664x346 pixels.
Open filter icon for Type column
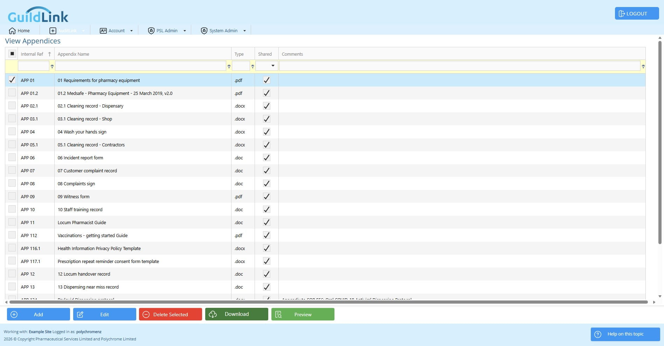pyautogui.click(x=253, y=66)
